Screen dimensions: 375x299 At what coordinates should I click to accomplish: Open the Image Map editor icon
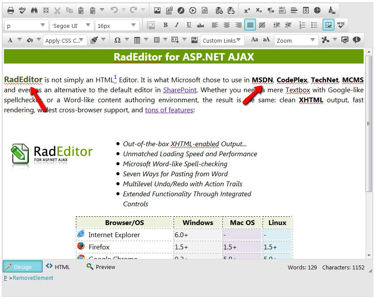click(x=194, y=40)
